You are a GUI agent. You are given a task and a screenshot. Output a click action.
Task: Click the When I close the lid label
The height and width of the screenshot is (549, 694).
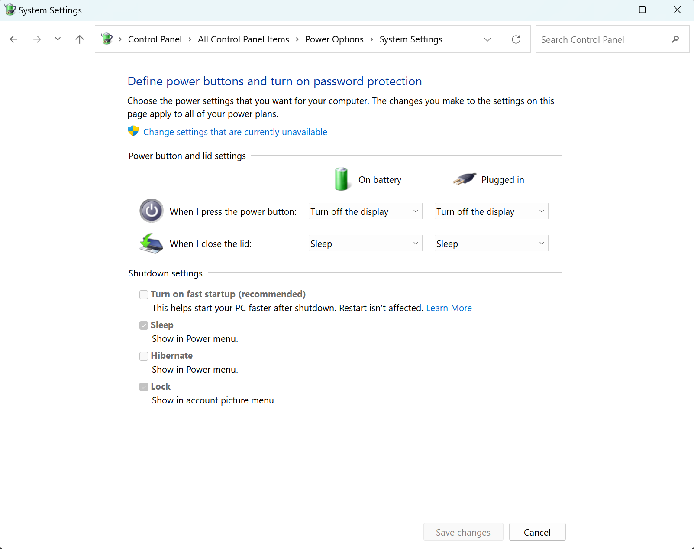[210, 244]
